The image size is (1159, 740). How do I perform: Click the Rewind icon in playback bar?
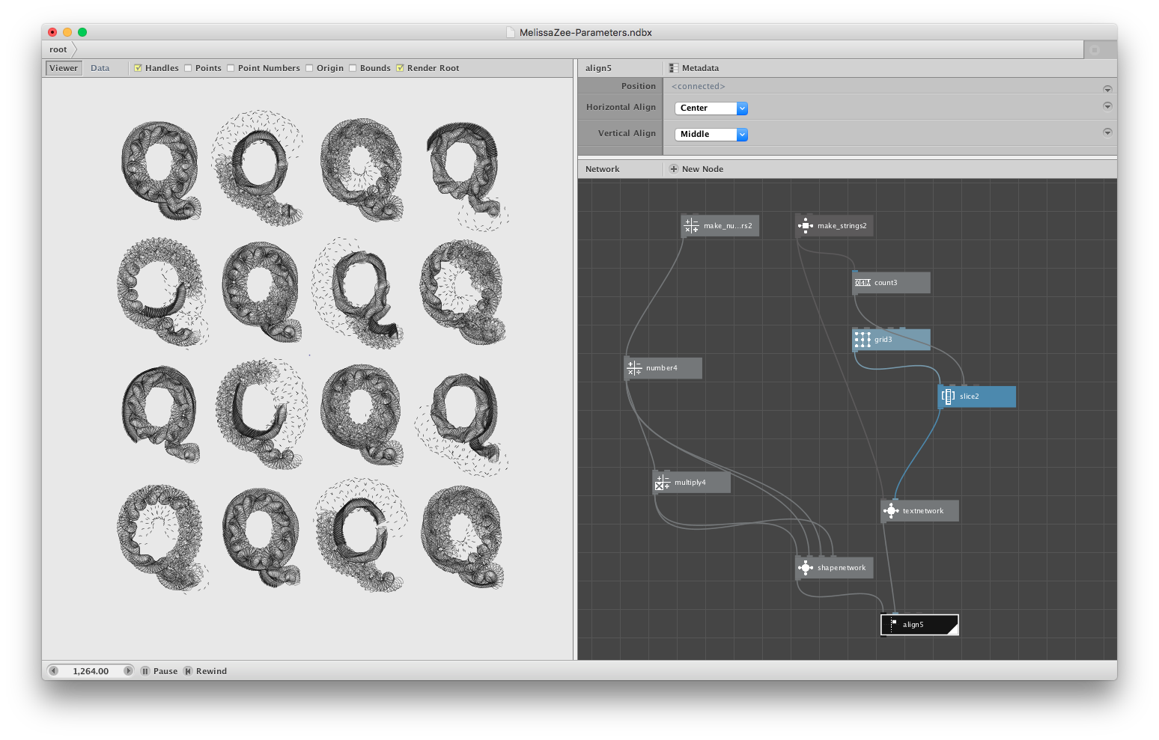tap(188, 671)
